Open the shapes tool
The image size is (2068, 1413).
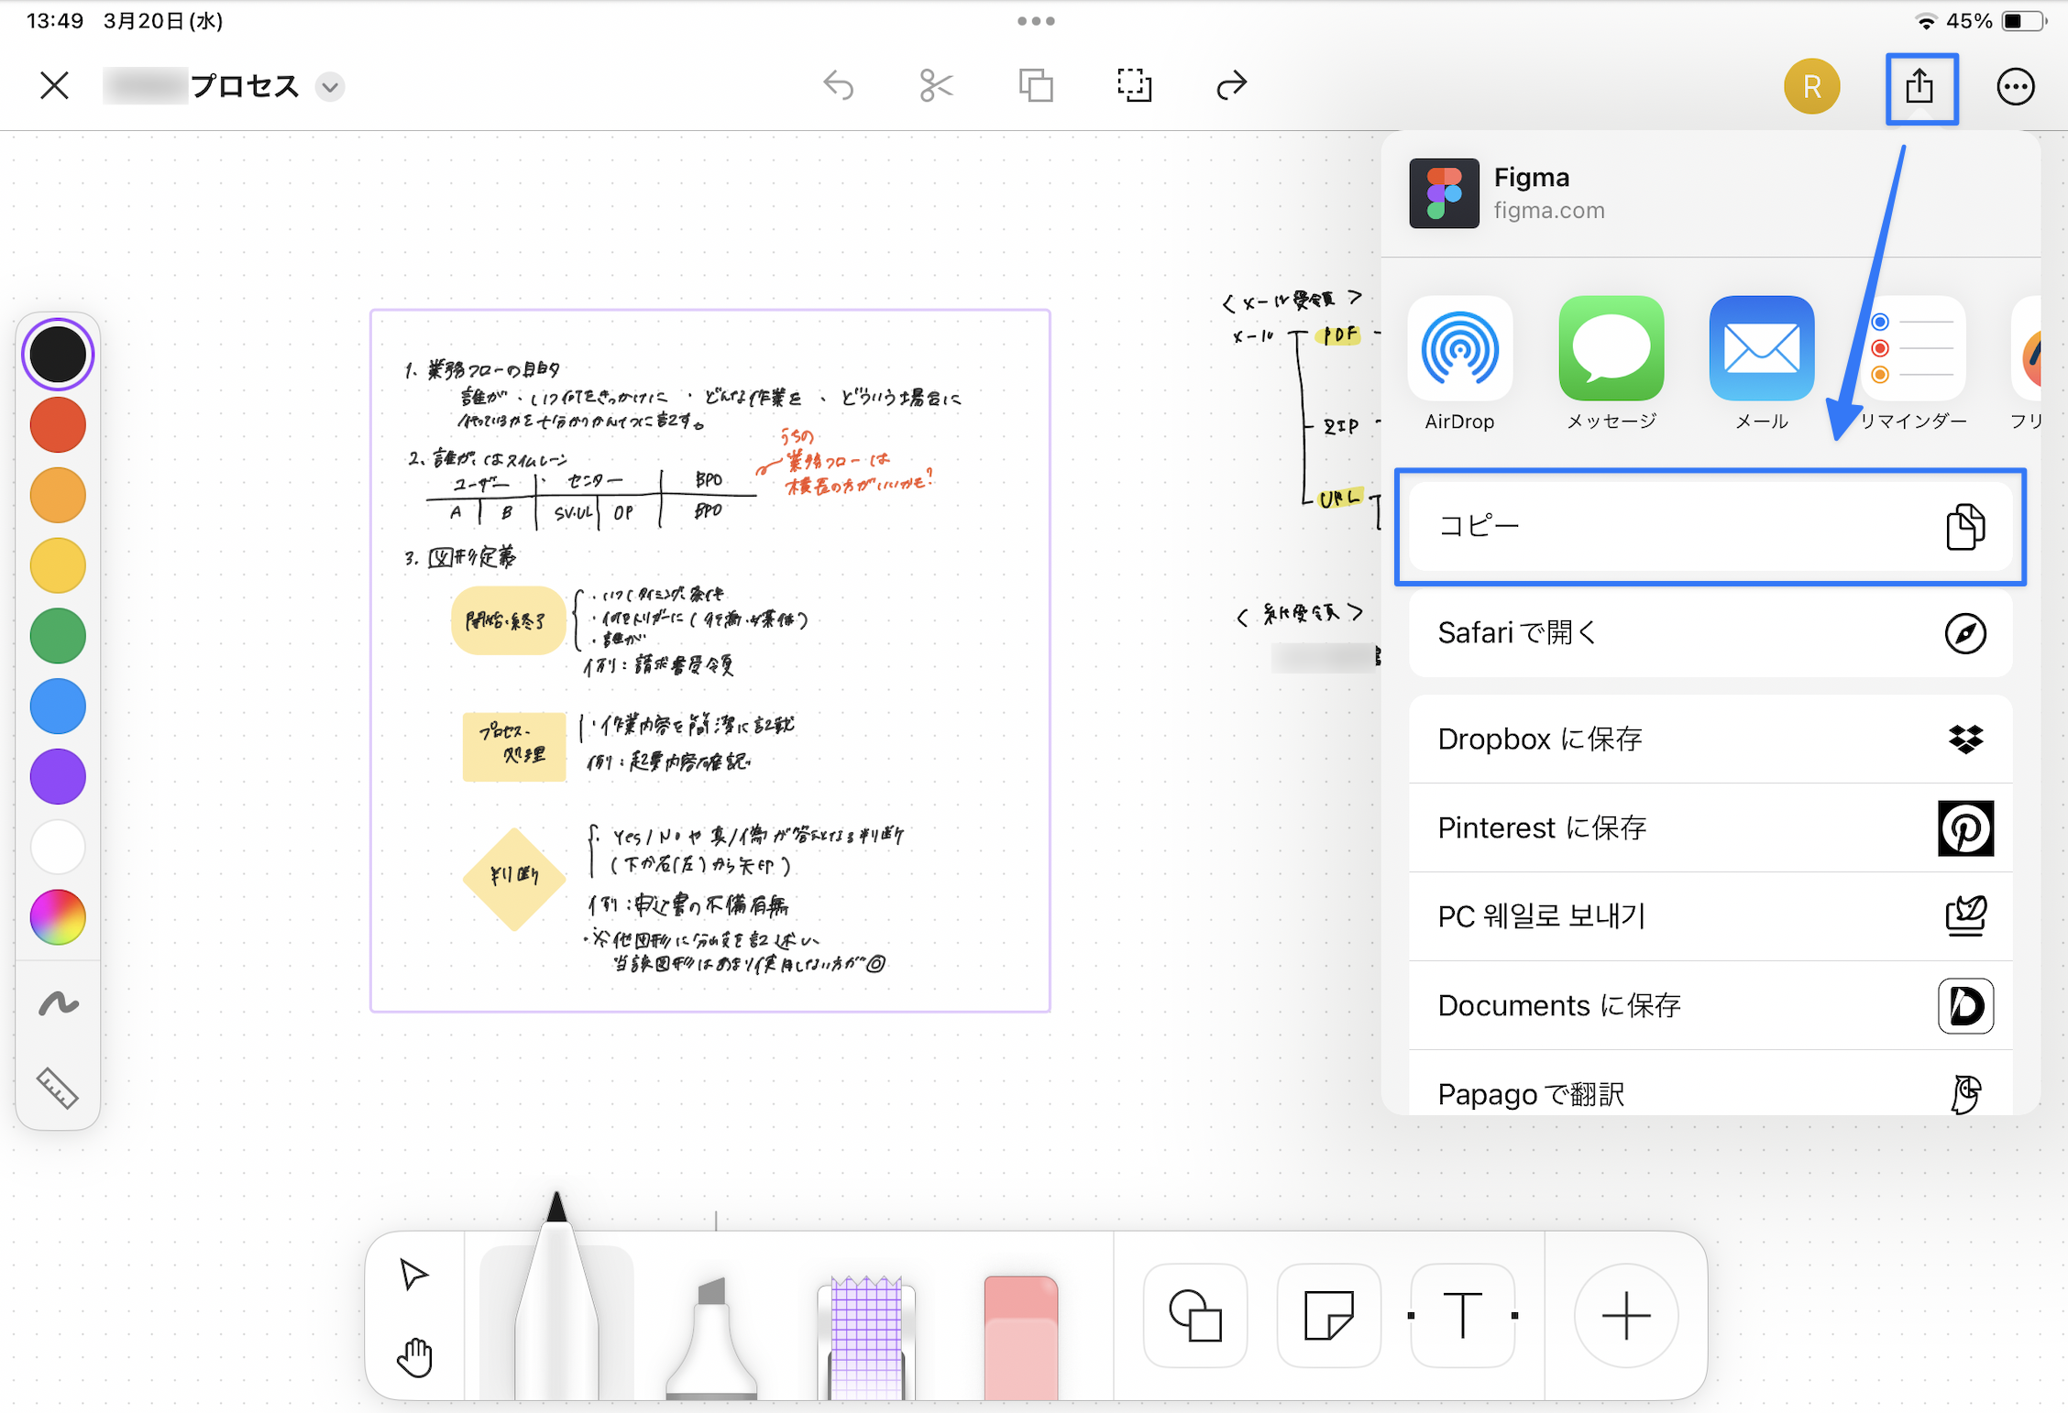click(x=1195, y=1316)
